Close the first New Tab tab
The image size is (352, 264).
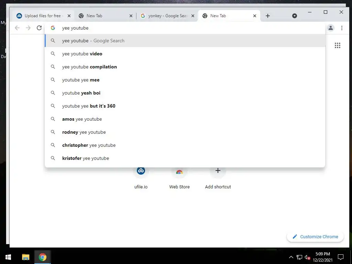click(x=131, y=16)
